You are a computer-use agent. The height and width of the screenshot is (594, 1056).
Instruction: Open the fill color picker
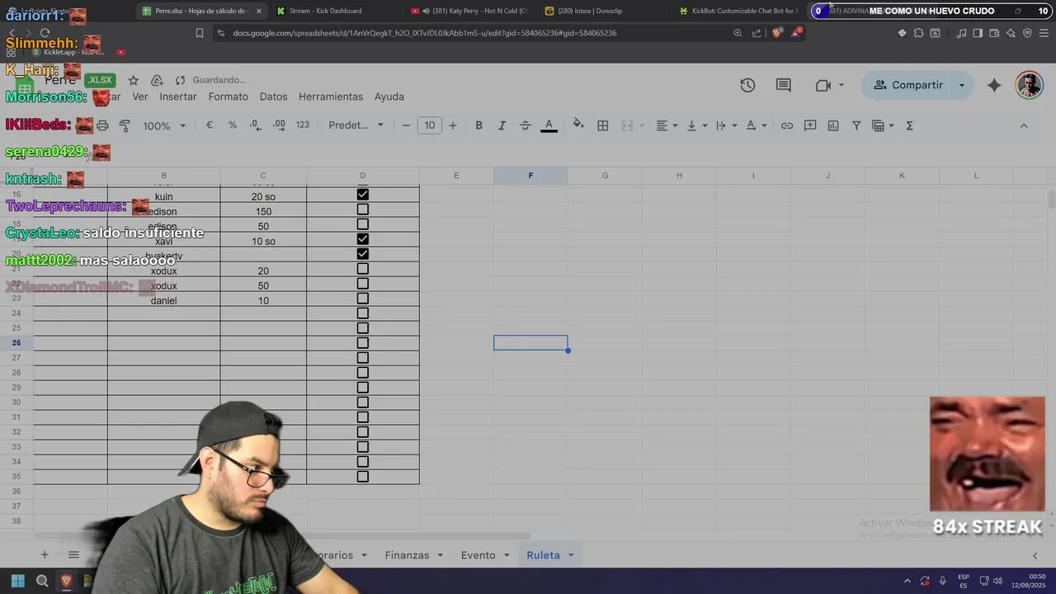[x=578, y=125]
